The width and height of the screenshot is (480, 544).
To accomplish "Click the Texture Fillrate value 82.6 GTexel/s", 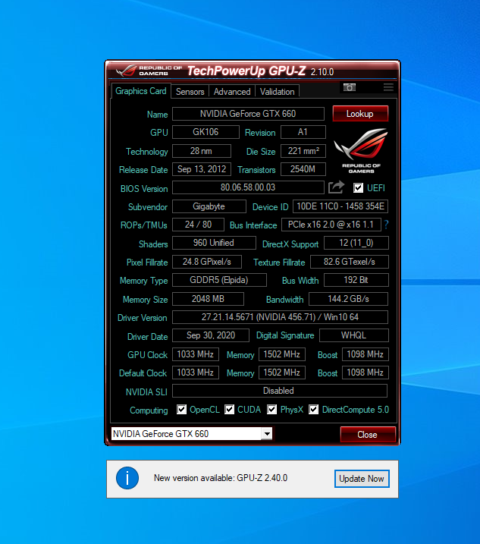I will tap(350, 262).
